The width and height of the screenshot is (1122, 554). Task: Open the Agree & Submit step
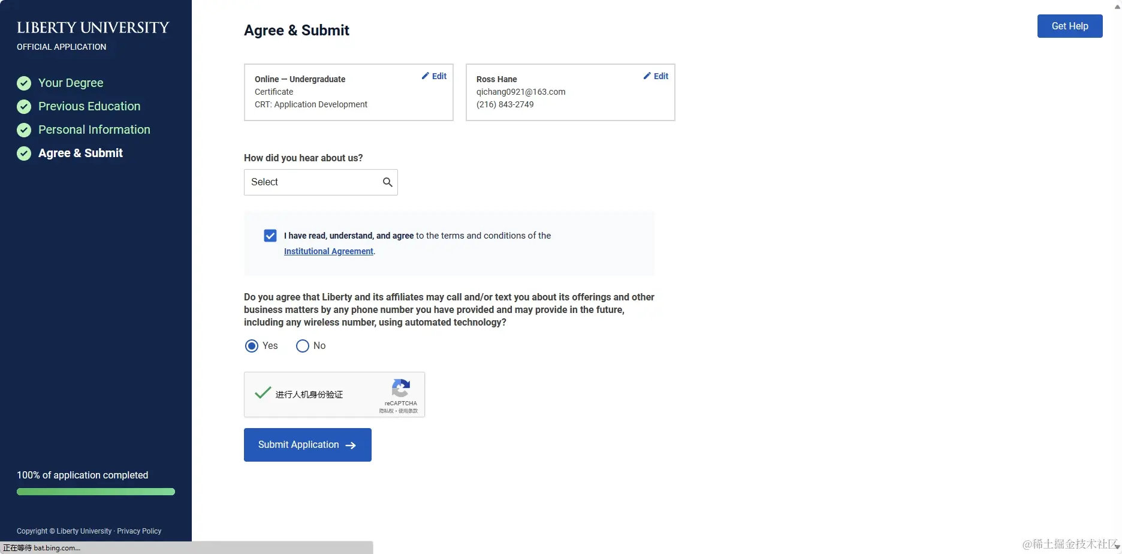[x=80, y=153]
